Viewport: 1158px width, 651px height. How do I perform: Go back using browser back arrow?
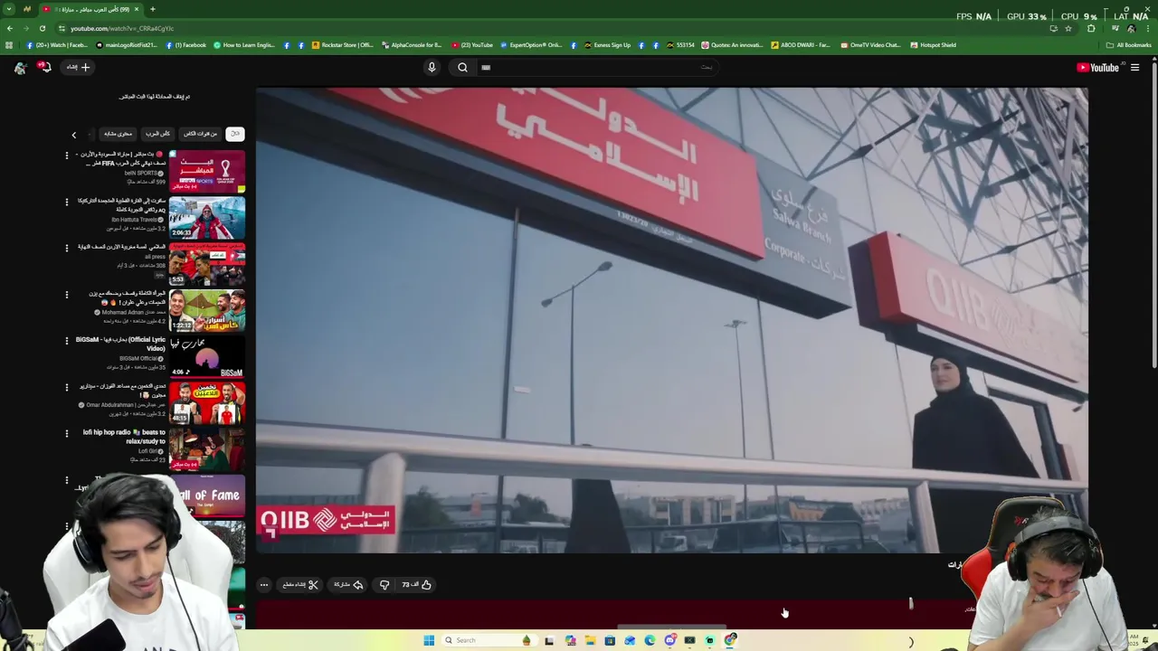click(x=9, y=28)
